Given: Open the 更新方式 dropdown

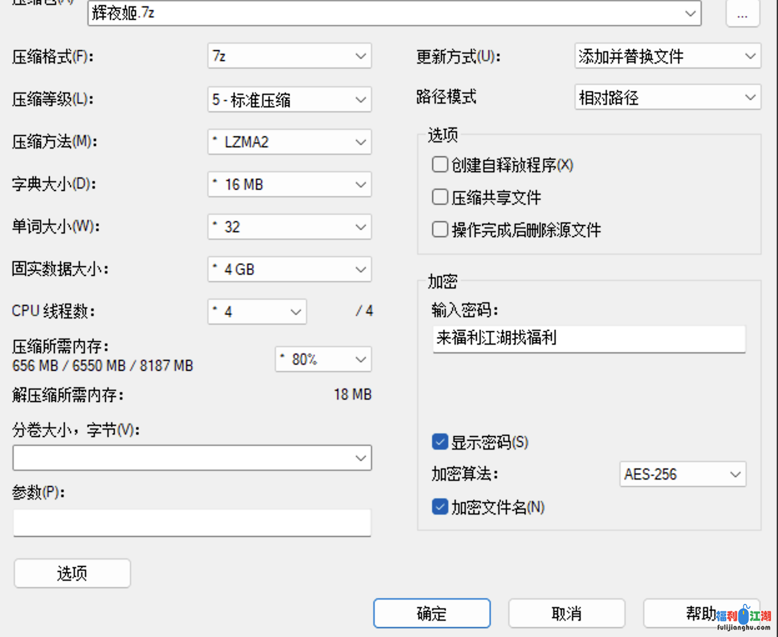Looking at the screenshot, I should (x=667, y=56).
